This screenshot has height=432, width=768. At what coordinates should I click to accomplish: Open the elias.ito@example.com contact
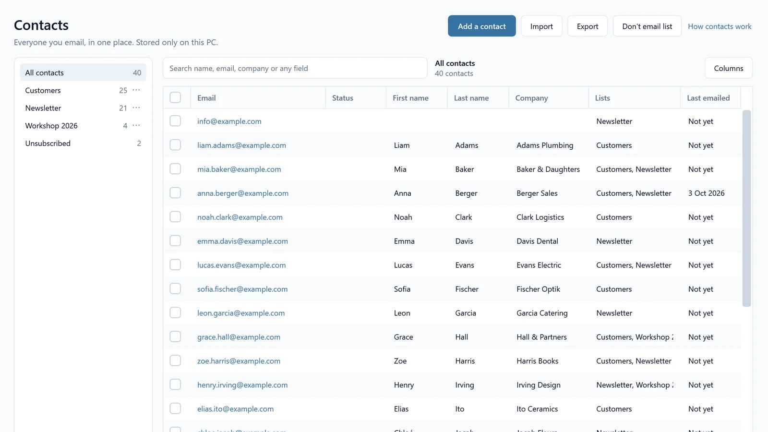[235, 409]
